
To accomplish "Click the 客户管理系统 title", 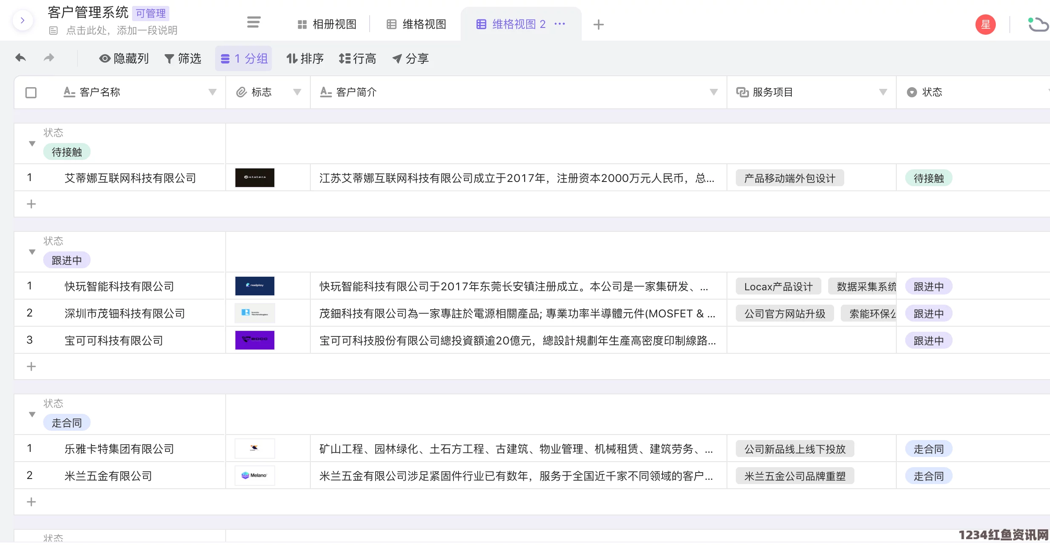I will (88, 13).
